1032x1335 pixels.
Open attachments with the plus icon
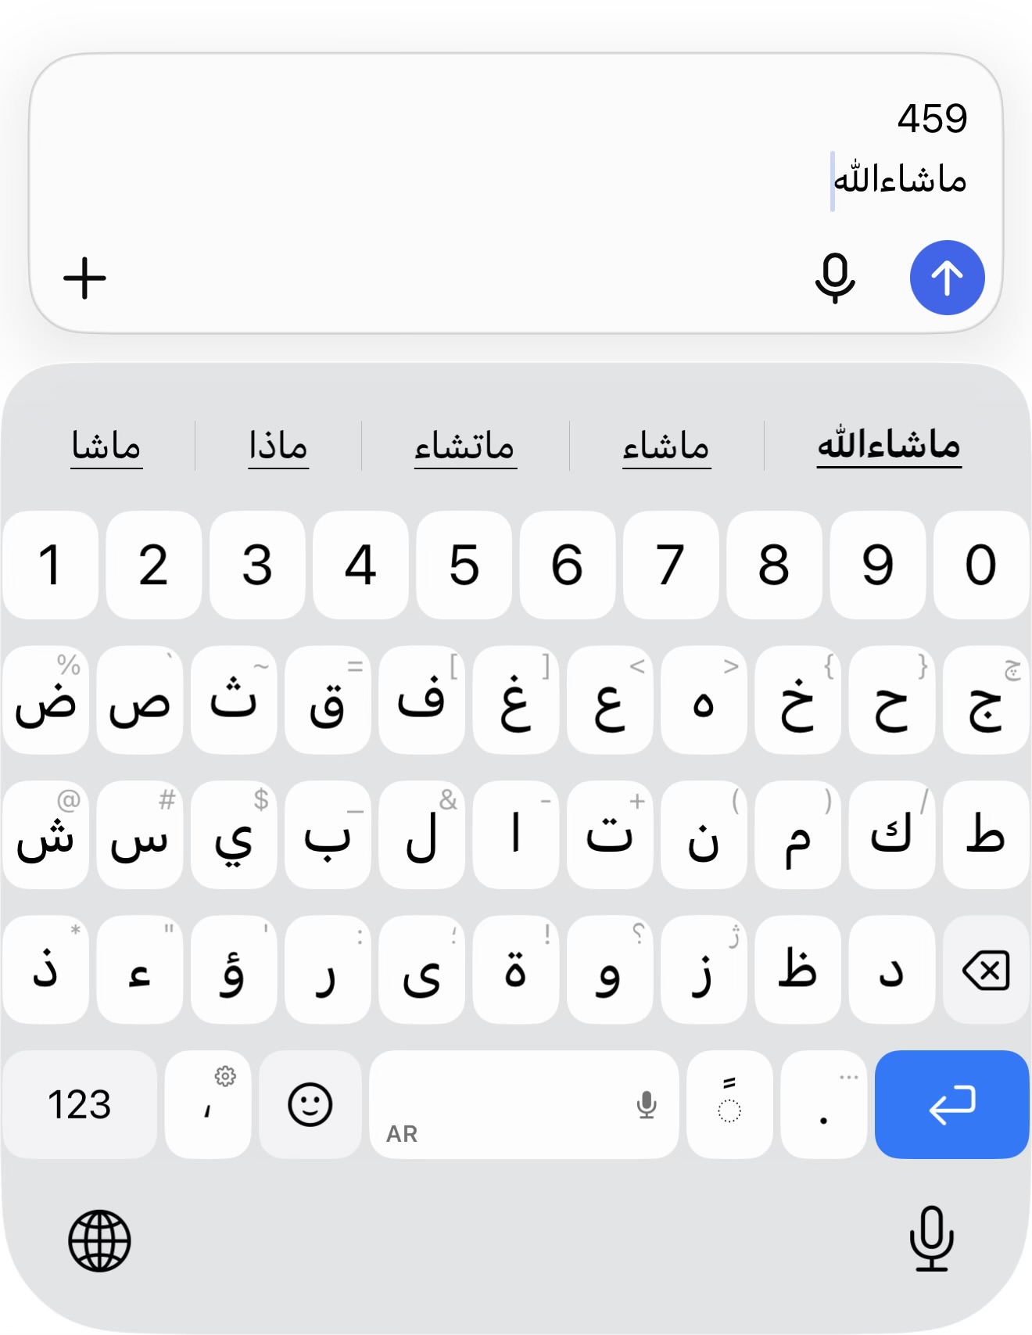pyautogui.click(x=84, y=278)
